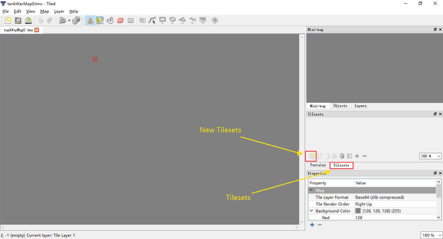443x239 pixels.
Task: Collapse the Background Color property row
Action: point(311,211)
